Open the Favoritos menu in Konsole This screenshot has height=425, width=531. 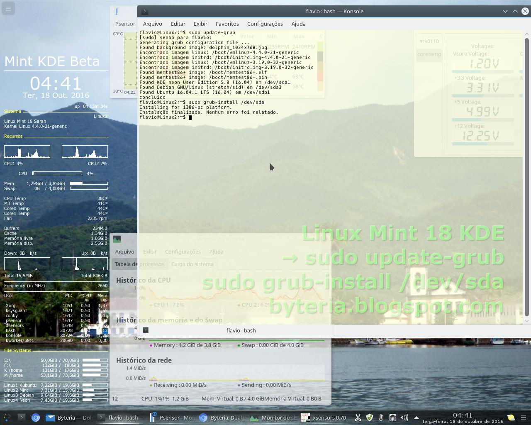[227, 24]
